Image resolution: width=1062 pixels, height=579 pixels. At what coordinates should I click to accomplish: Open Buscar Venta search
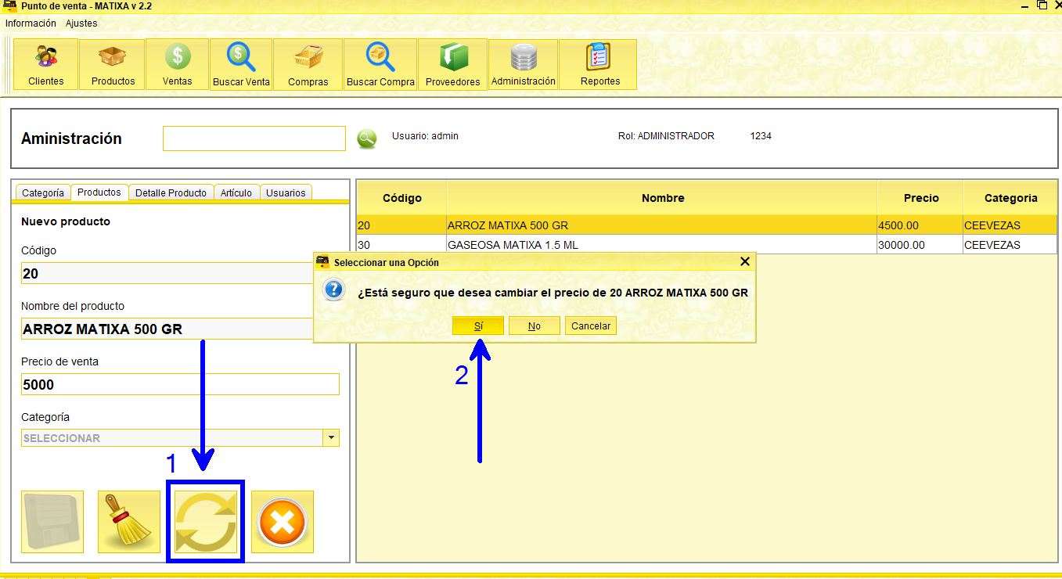[x=241, y=64]
